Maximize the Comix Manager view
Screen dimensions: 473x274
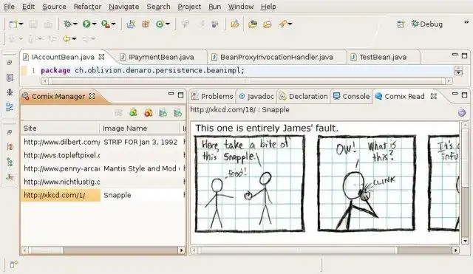pyautogui.click(x=180, y=95)
